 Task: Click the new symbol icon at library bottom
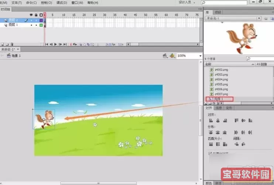coord(206,104)
